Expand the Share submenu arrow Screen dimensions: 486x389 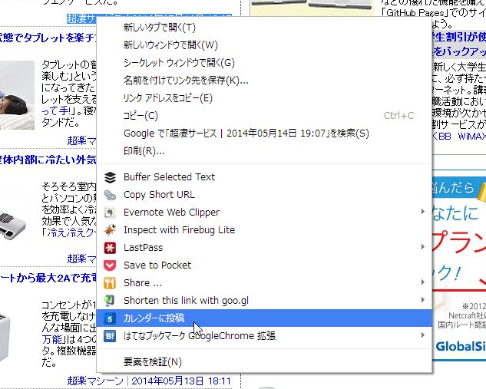tap(423, 282)
